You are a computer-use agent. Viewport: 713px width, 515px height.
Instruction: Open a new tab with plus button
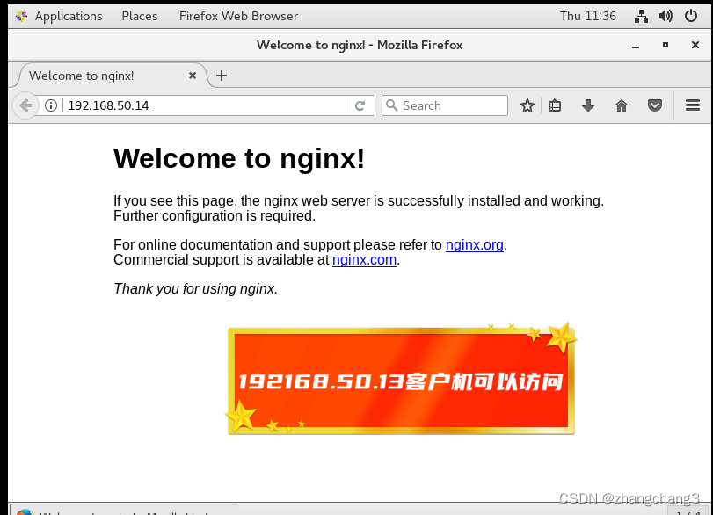click(x=222, y=76)
